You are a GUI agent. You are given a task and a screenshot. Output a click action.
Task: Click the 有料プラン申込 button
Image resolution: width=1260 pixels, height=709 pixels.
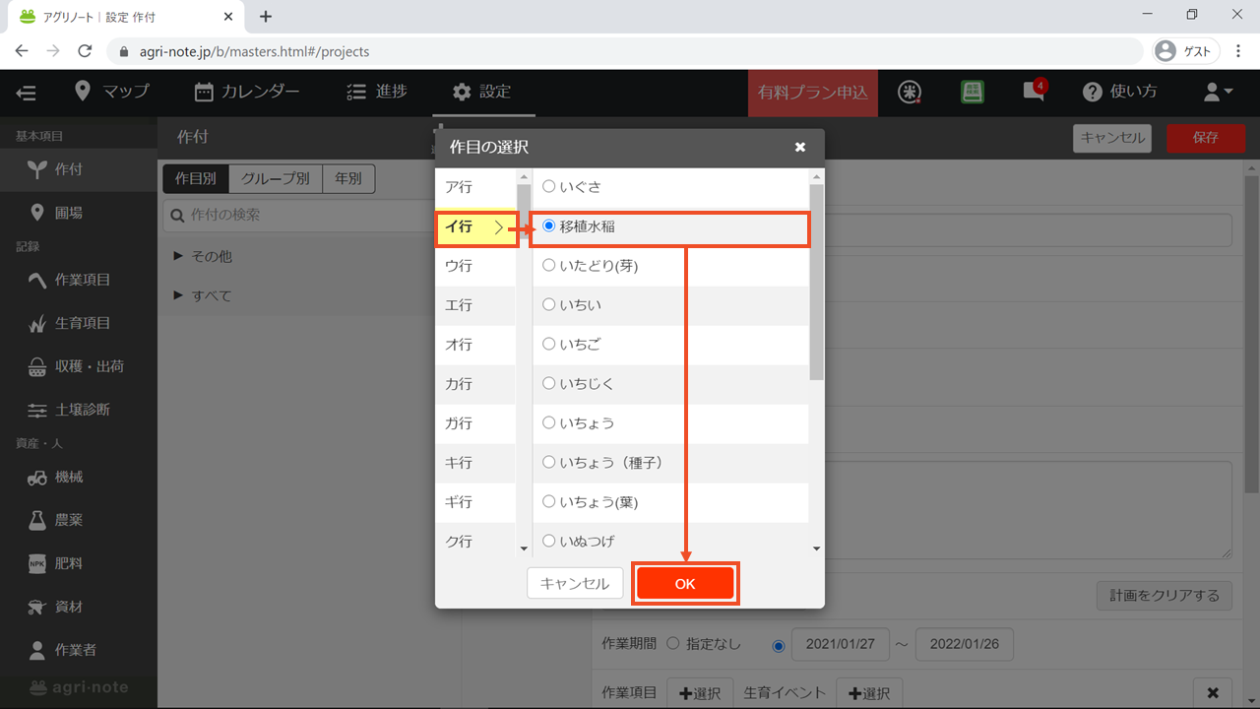click(813, 93)
